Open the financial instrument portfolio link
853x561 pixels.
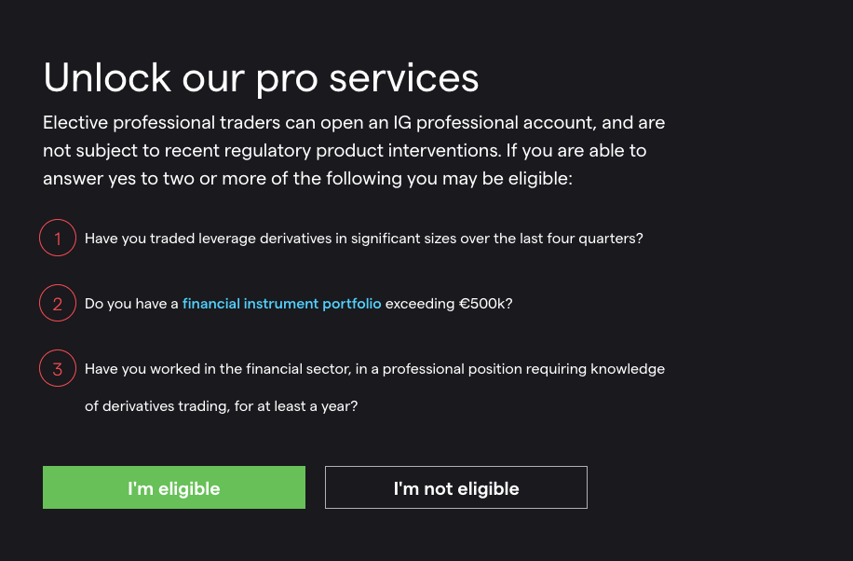tap(282, 304)
